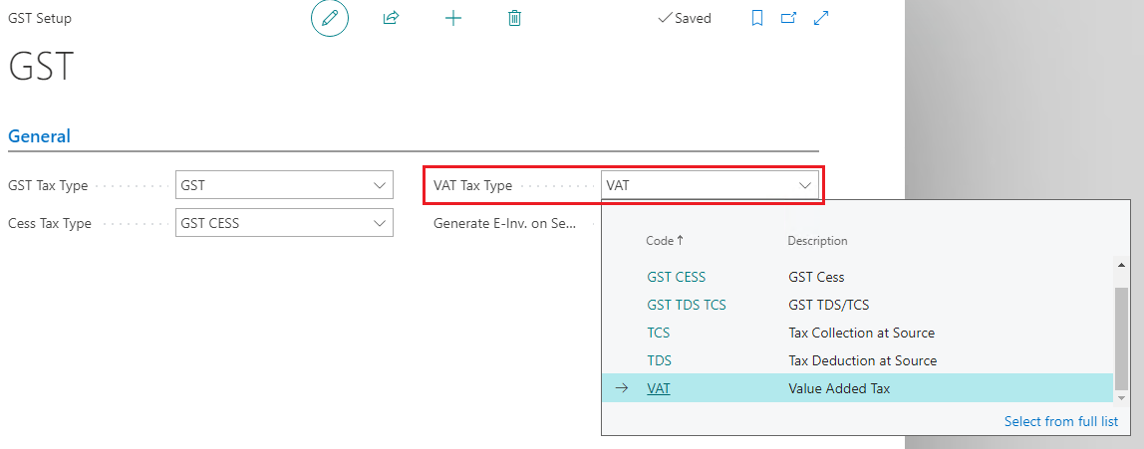
Task: Collapse the VAT Tax Type dropdown arrow
Action: (804, 185)
